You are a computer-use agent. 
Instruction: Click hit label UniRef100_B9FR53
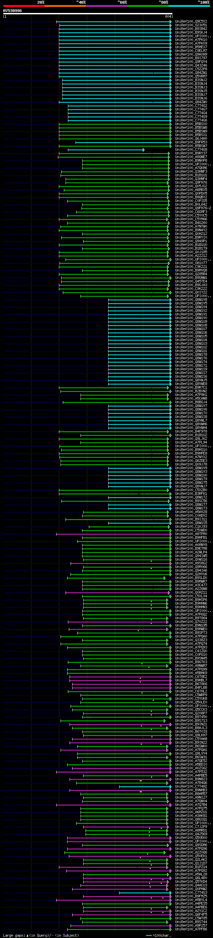(x=191, y=142)
